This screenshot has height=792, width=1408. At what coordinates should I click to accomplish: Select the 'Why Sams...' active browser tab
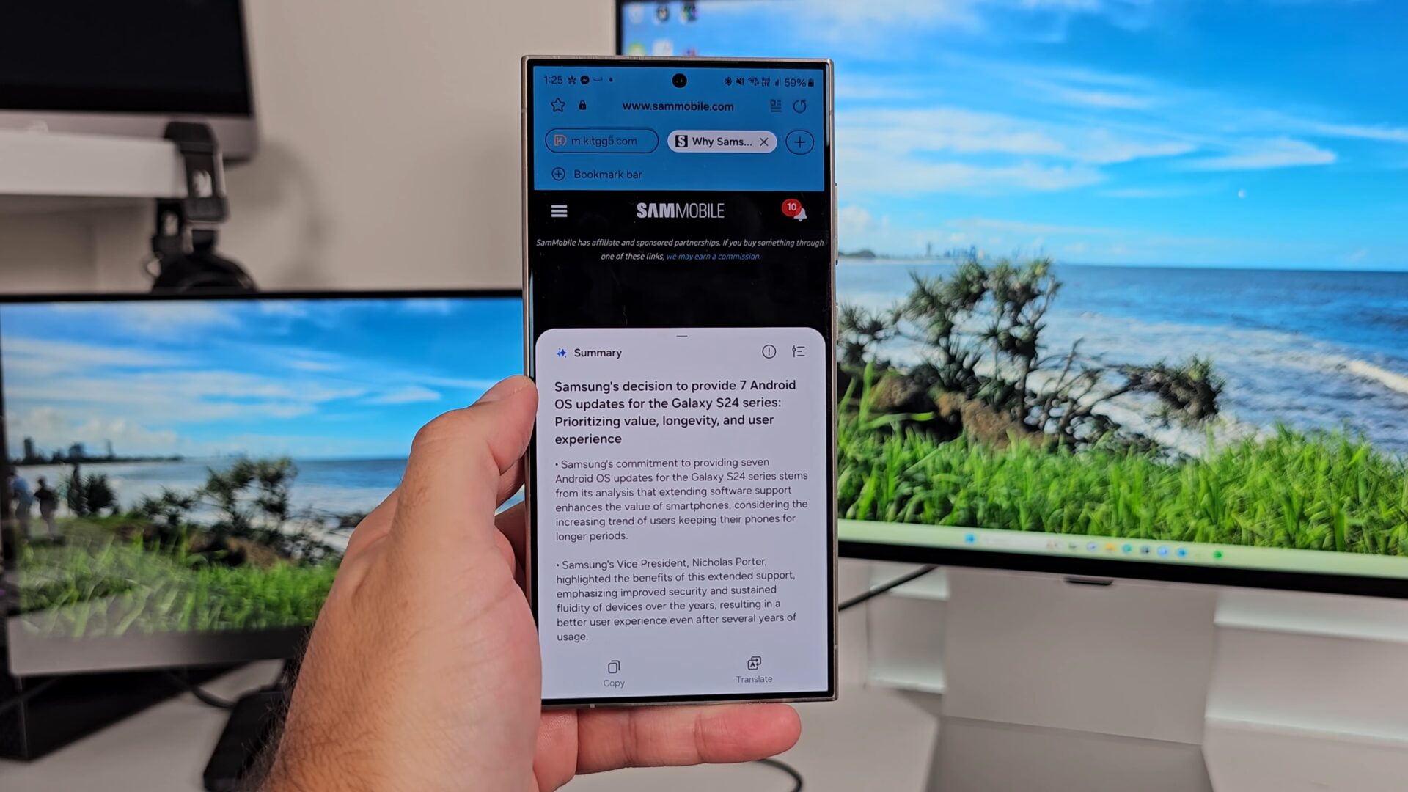722,142
